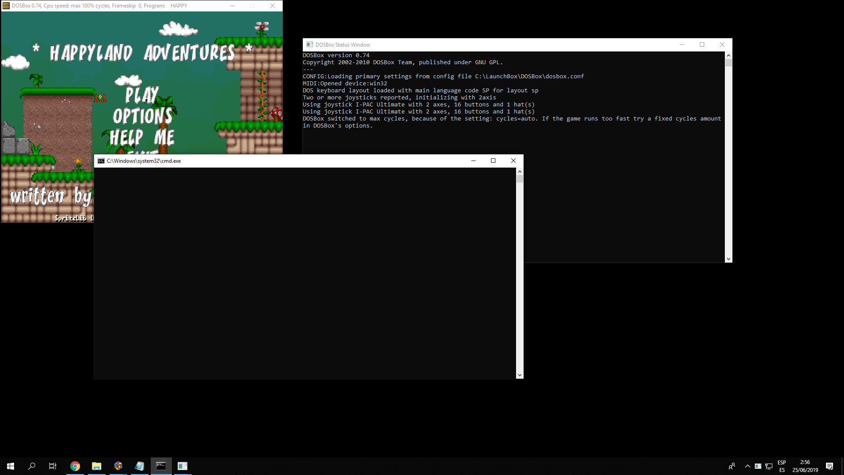The height and width of the screenshot is (475, 844).
Task: Click cmd.exe scrollbar down arrow
Action: [x=520, y=375]
